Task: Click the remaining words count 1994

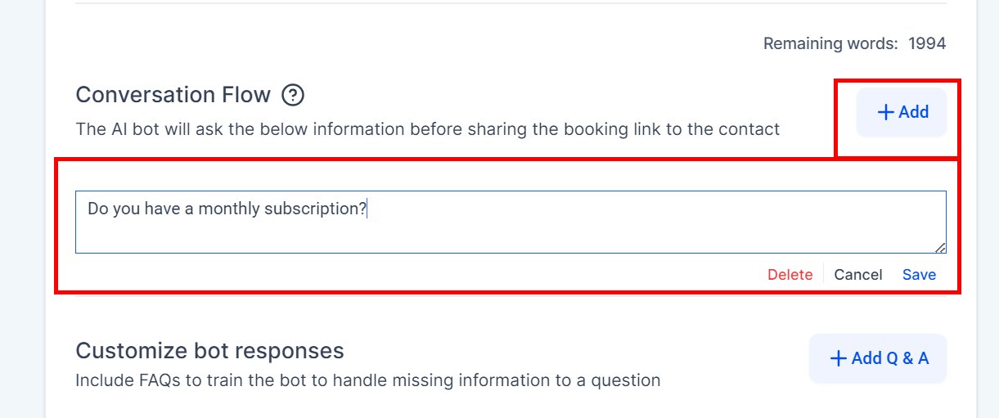Action: [x=927, y=43]
